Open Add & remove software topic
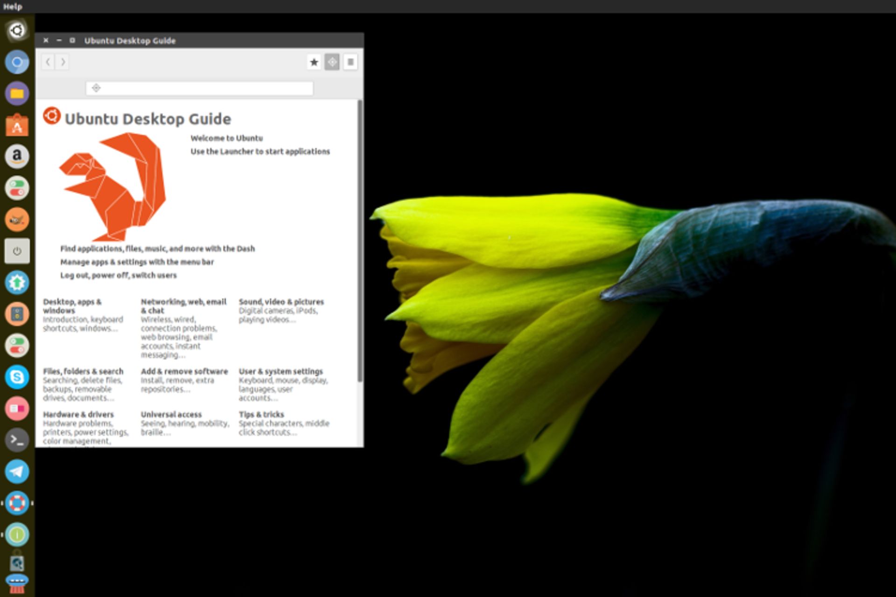896x597 pixels. 184,371
